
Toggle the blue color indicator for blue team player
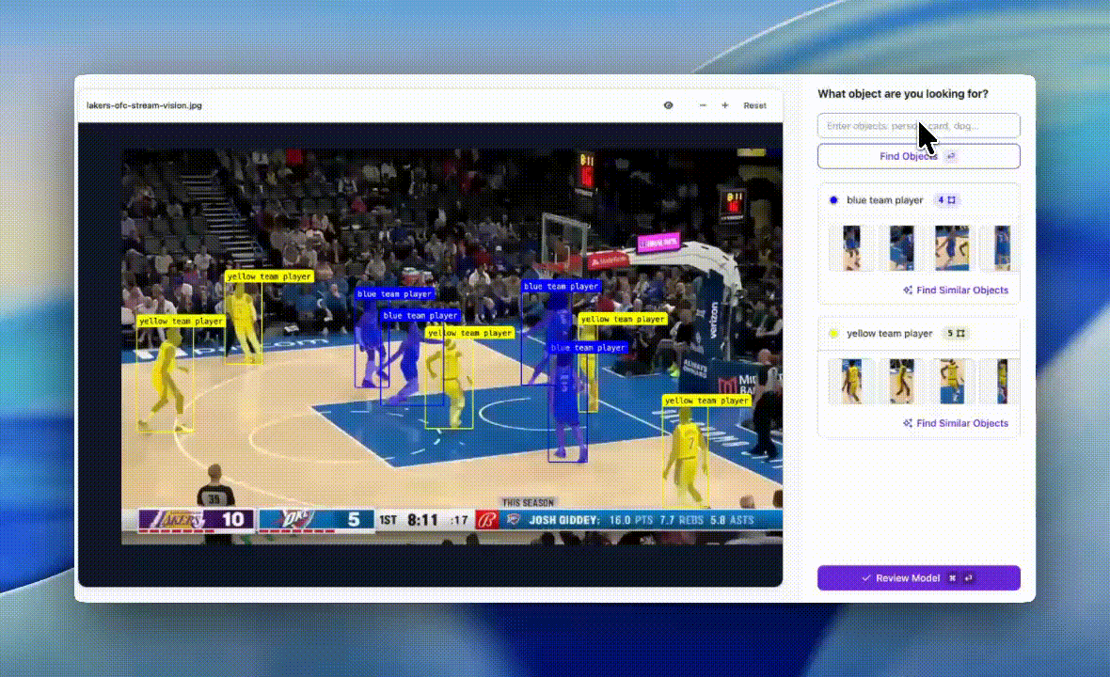click(x=833, y=200)
